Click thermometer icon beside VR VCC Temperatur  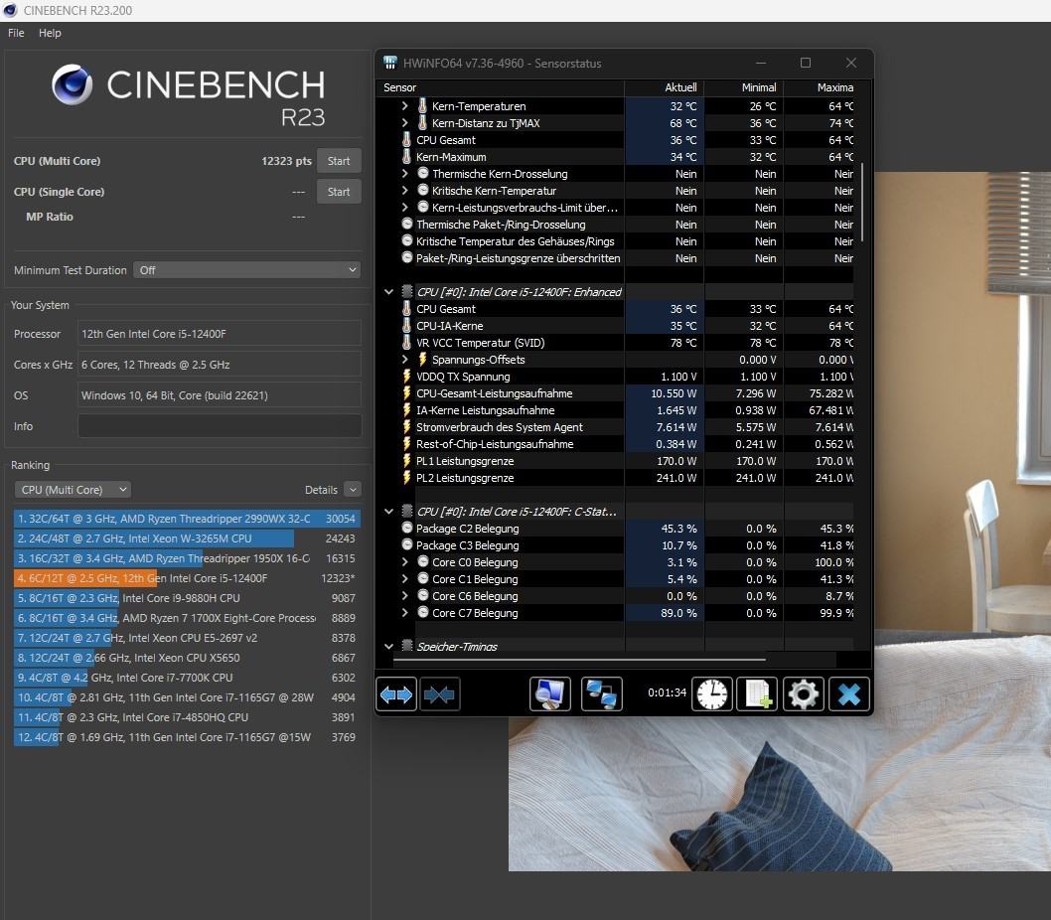coord(406,342)
